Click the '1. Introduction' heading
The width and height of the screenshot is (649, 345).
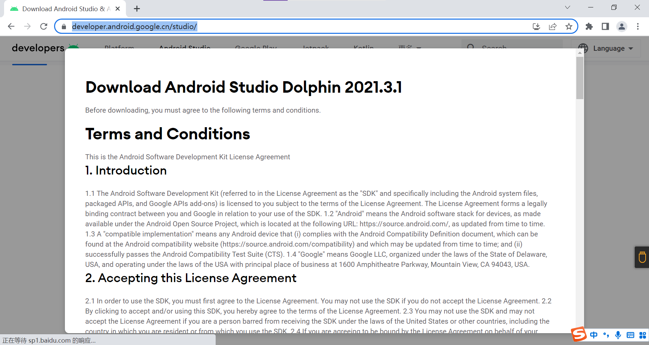tap(126, 170)
